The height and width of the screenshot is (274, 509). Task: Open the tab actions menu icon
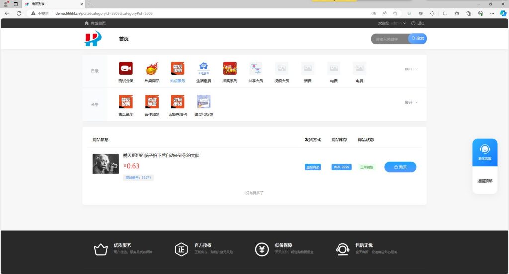(x=15, y=4)
